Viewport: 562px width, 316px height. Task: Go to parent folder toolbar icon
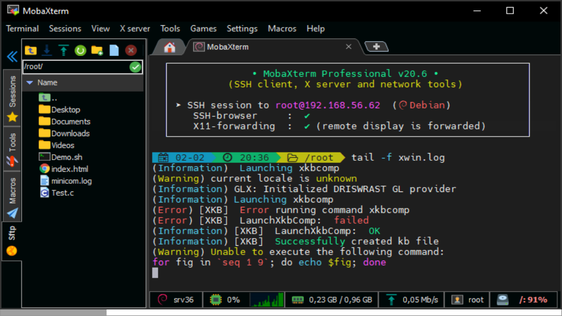coord(31,50)
